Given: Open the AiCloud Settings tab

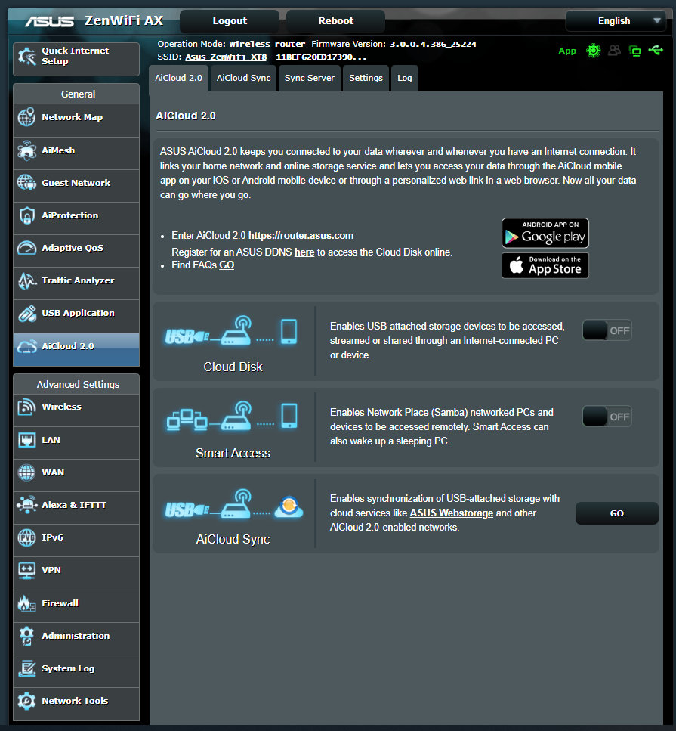Looking at the screenshot, I should [366, 79].
